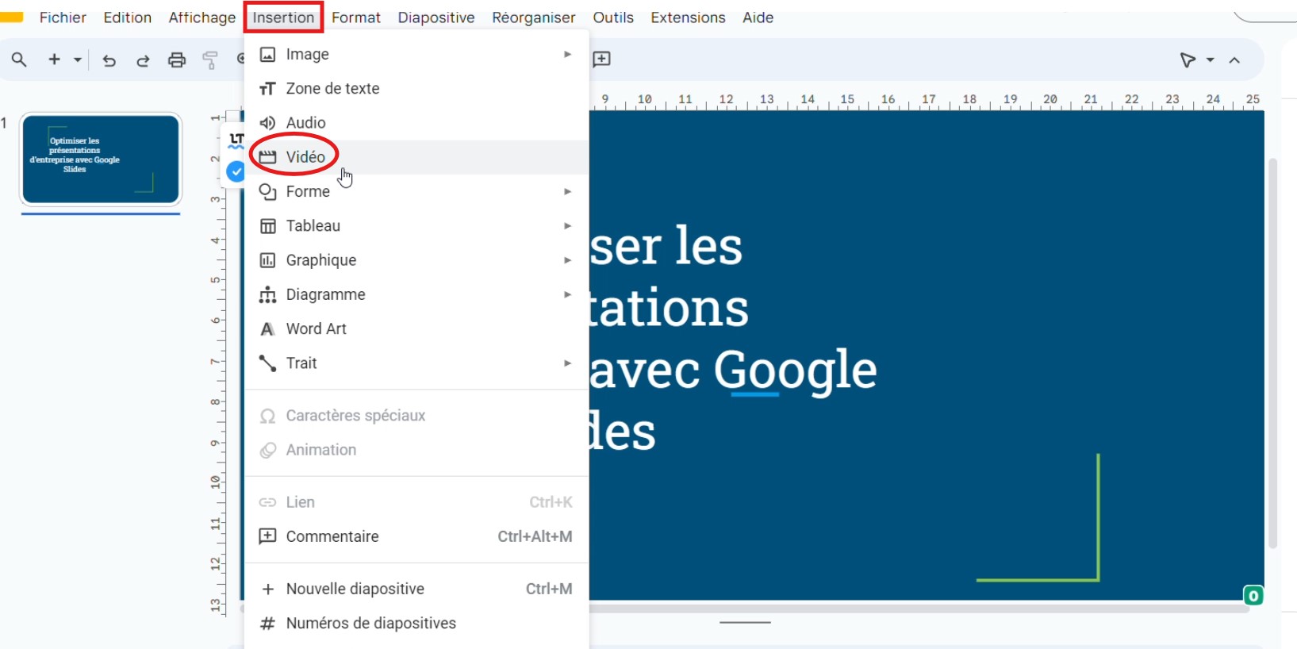Choose Diagramme in the Insertion menu
This screenshot has width=1297, height=649.
coord(416,294)
